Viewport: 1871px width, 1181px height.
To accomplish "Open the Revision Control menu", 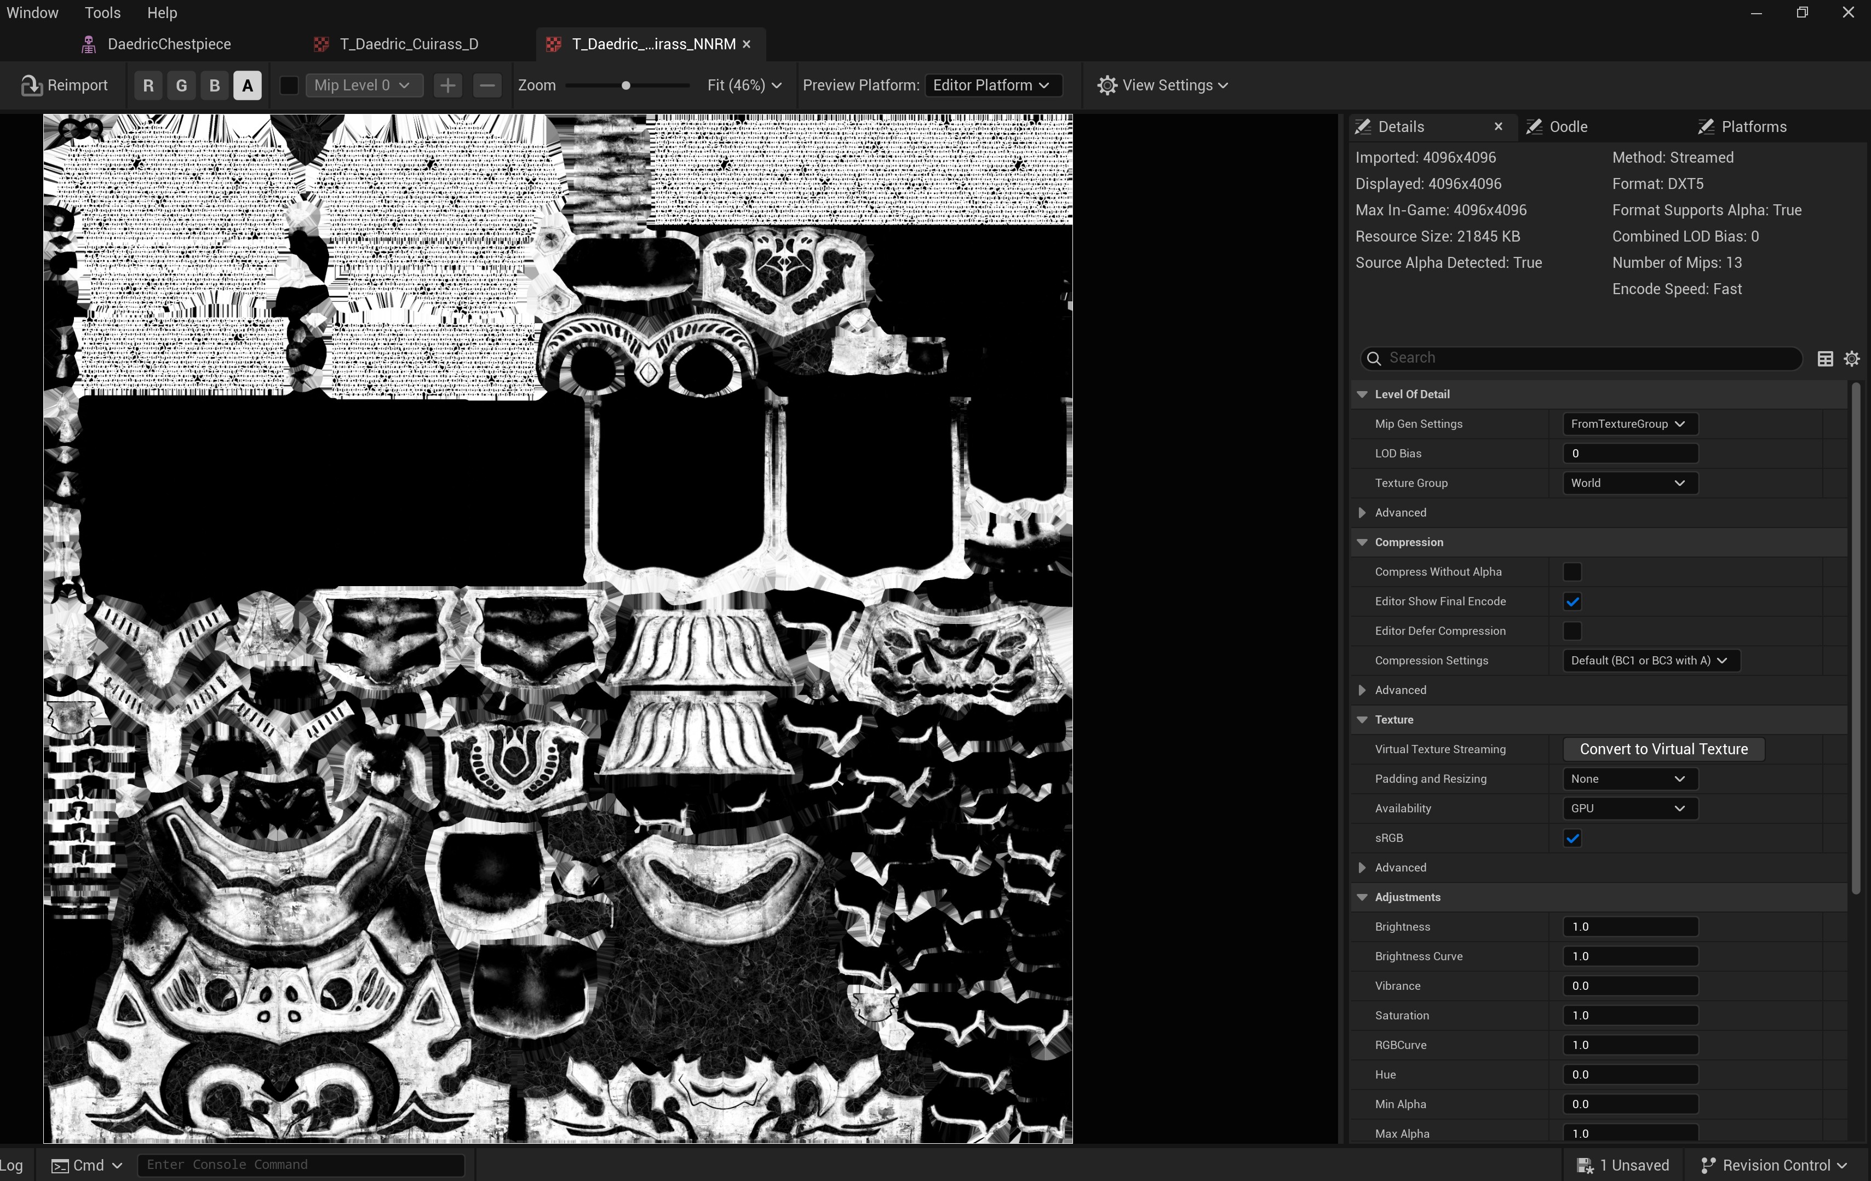I will click(x=1774, y=1166).
